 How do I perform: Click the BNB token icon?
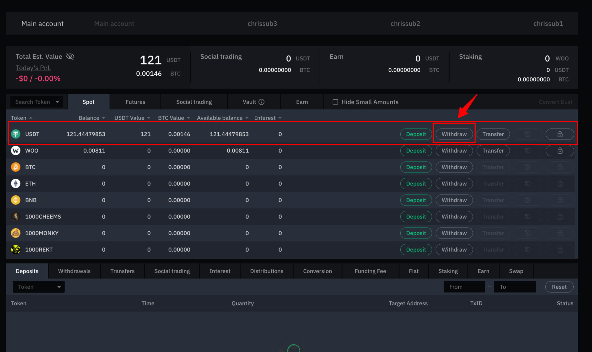[x=16, y=200]
